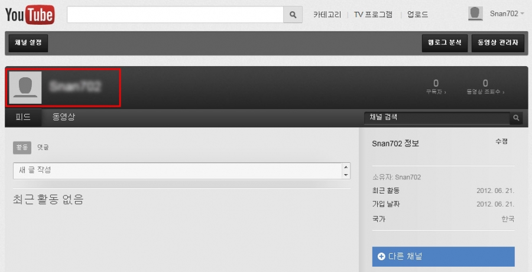The width and height of the screenshot is (532, 272).
Task: Open the 카테고리 link in the header
Action: pyautogui.click(x=327, y=15)
